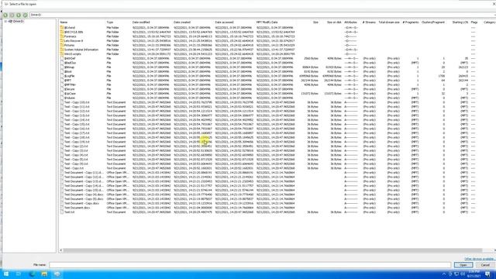Screen dimensions: 496x279
Task: Sort by the Size on disk column
Action: pos(334,22)
